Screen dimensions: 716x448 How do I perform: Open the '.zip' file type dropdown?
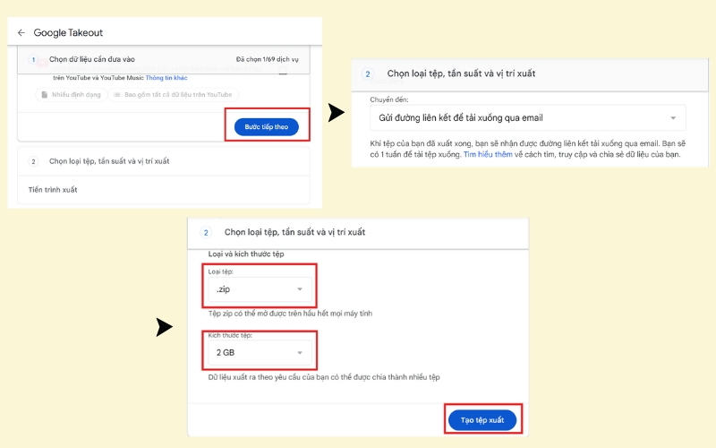260,289
